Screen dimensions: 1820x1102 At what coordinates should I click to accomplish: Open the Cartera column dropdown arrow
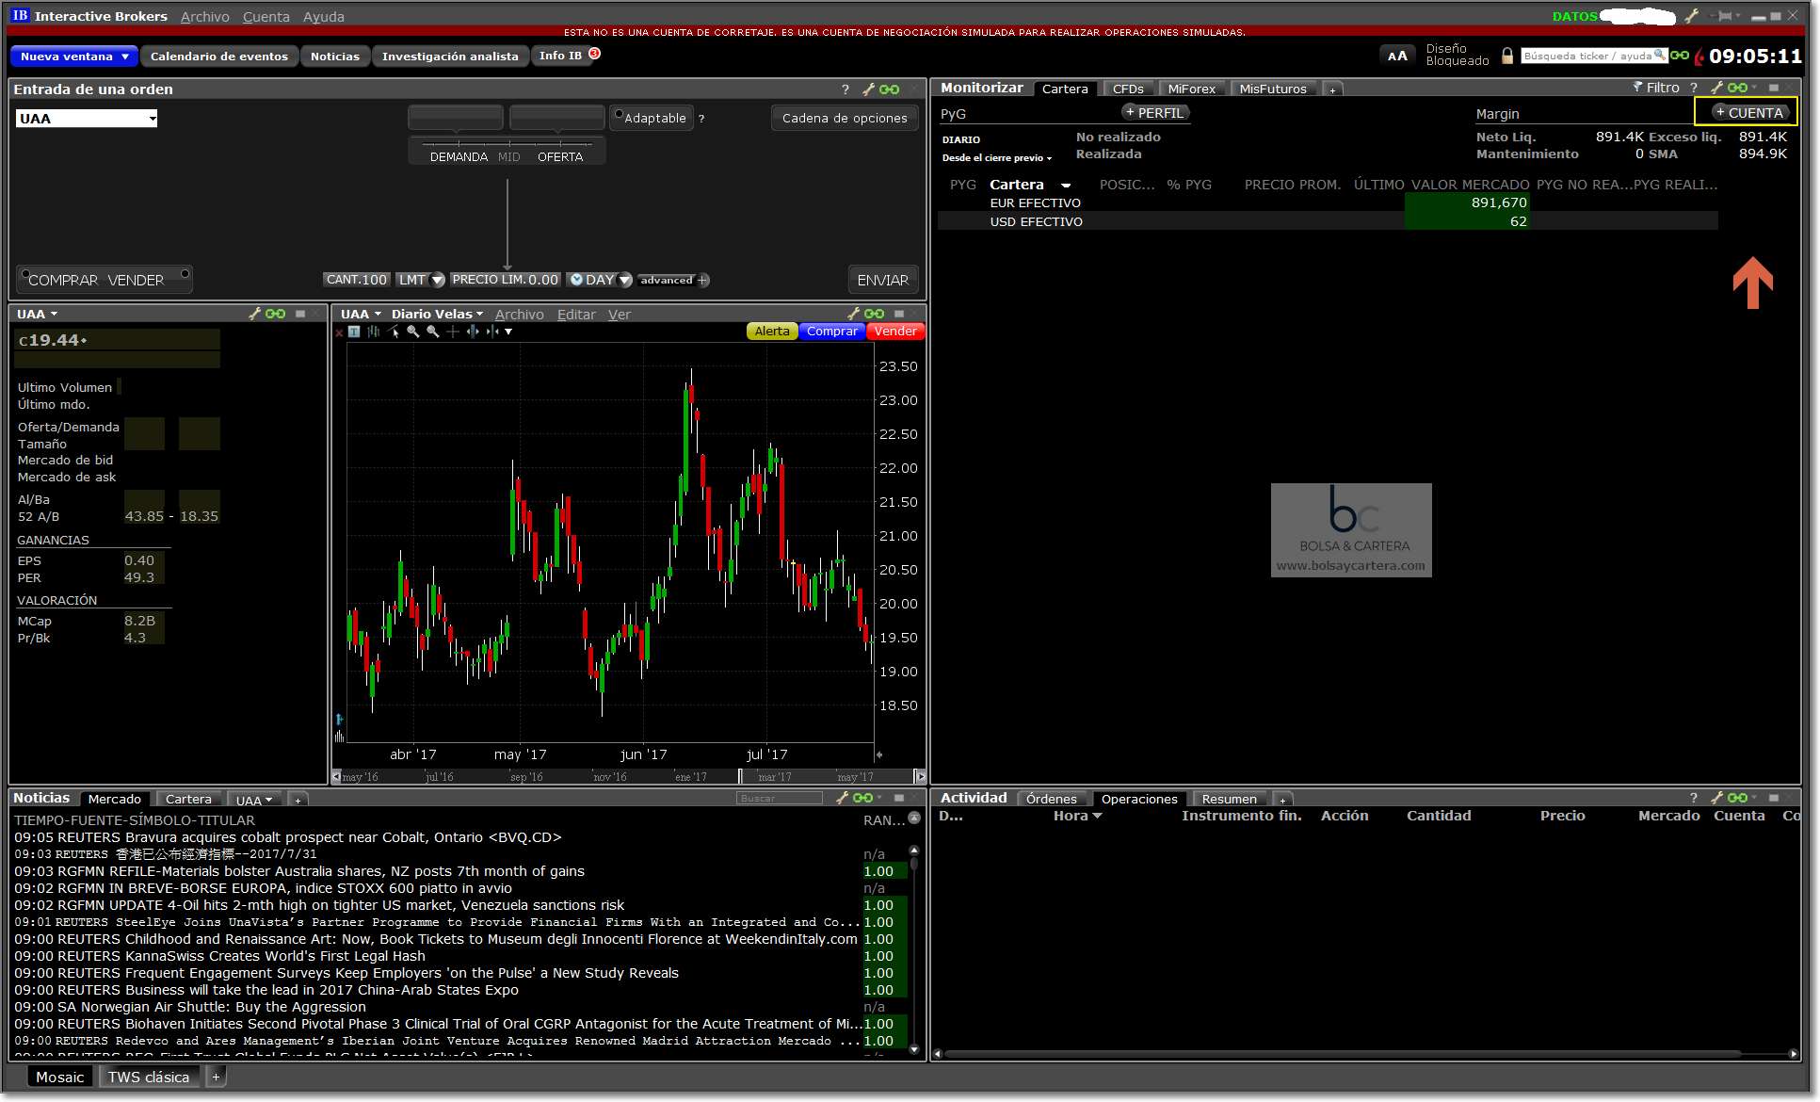(x=1066, y=186)
